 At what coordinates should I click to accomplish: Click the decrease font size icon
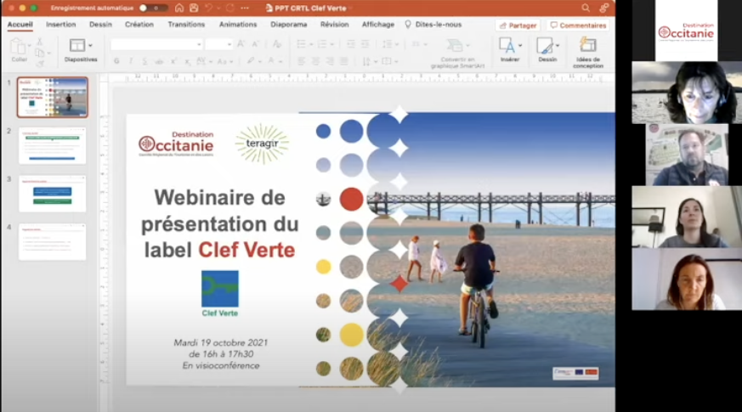[x=256, y=44]
